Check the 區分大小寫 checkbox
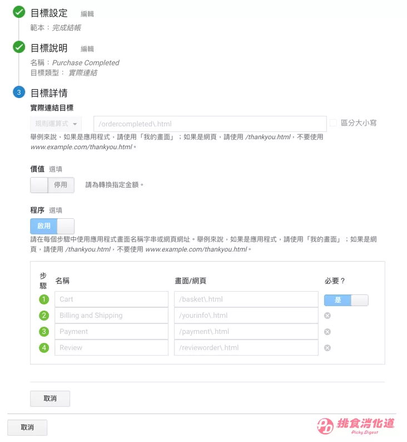The width and height of the screenshot is (407, 442). tap(333, 123)
